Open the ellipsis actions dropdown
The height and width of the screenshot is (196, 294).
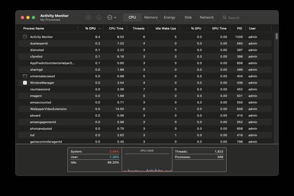click(112, 18)
